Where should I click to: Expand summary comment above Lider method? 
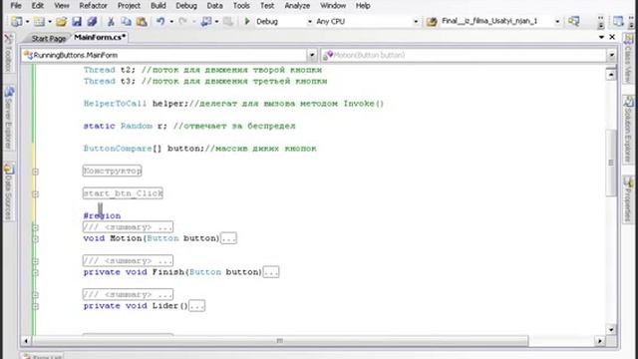(36, 295)
